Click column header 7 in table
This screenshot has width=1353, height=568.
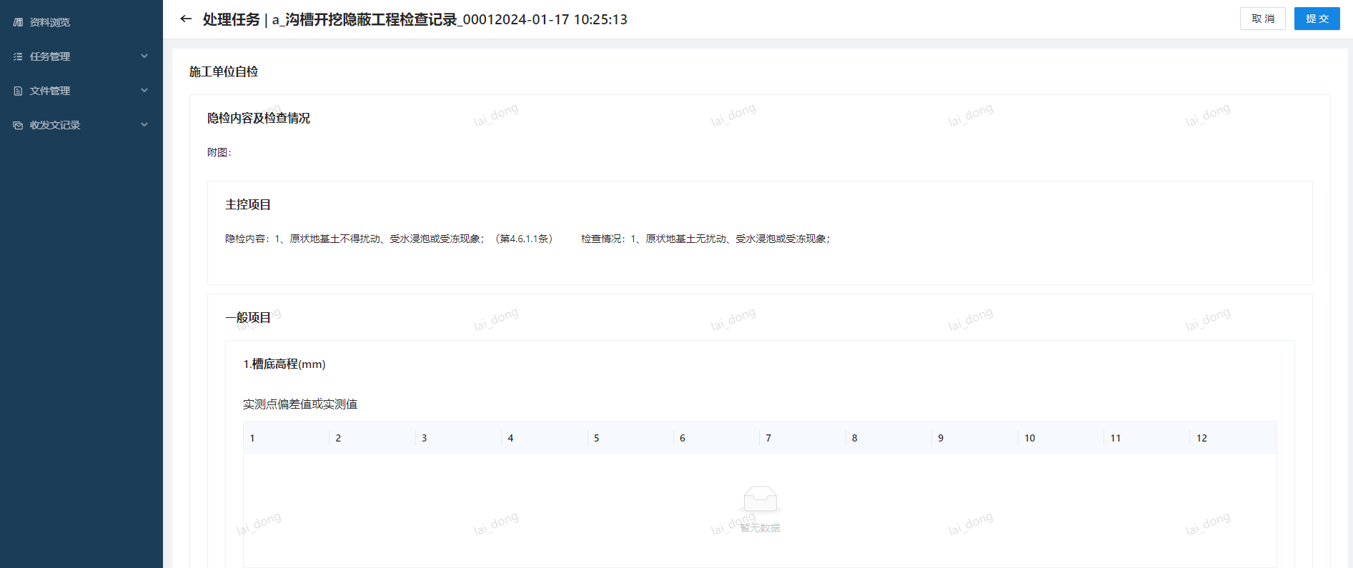pos(803,438)
